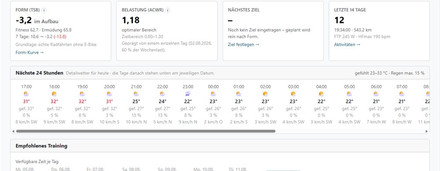The height and width of the screenshot is (171, 440).
Task: Click the weather icon for 05:00
Action: [x=349, y=94]
